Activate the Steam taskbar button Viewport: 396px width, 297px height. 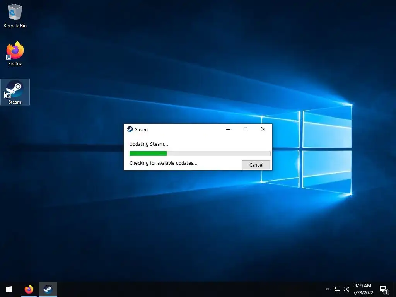click(x=48, y=289)
